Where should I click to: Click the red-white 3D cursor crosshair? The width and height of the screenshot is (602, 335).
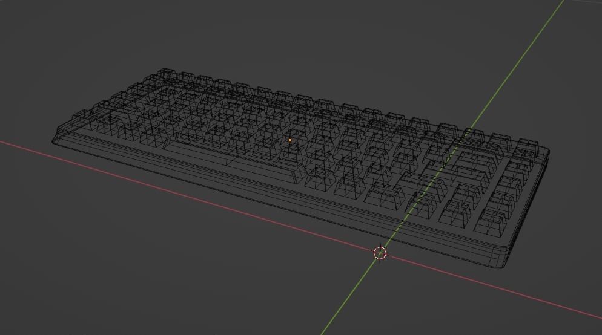(x=380, y=253)
